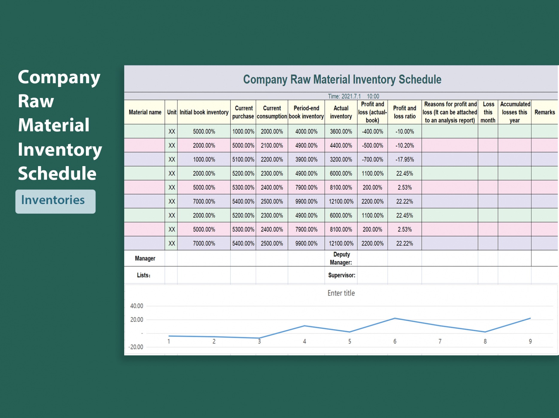Click the chart's Enter title placeholder

coord(341,293)
